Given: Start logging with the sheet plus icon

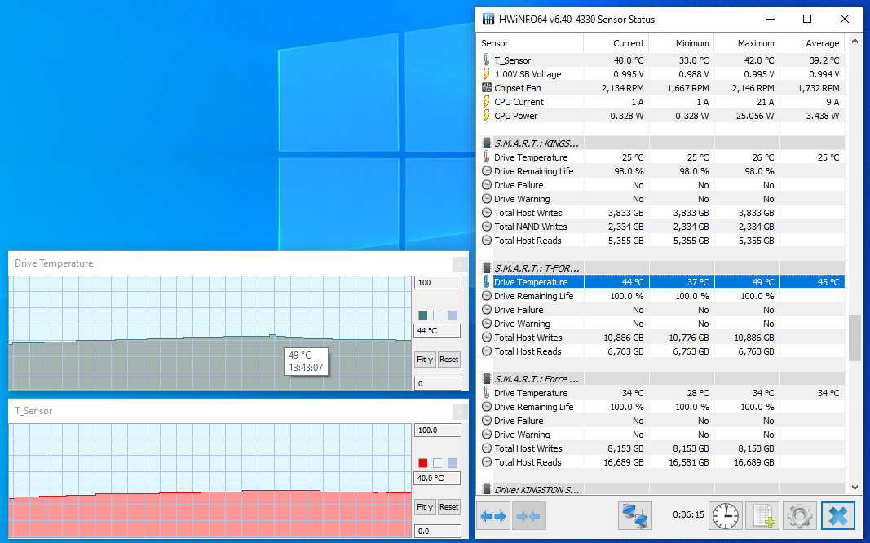Looking at the screenshot, I should click(x=762, y=516).
